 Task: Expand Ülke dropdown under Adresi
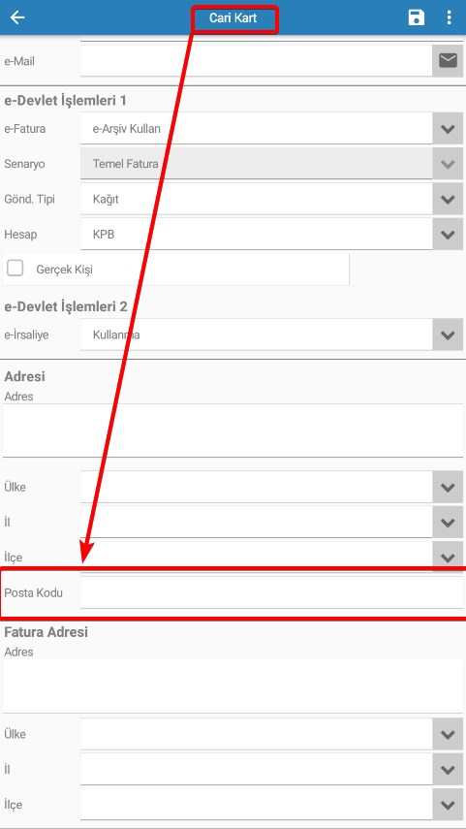point(448,487)
